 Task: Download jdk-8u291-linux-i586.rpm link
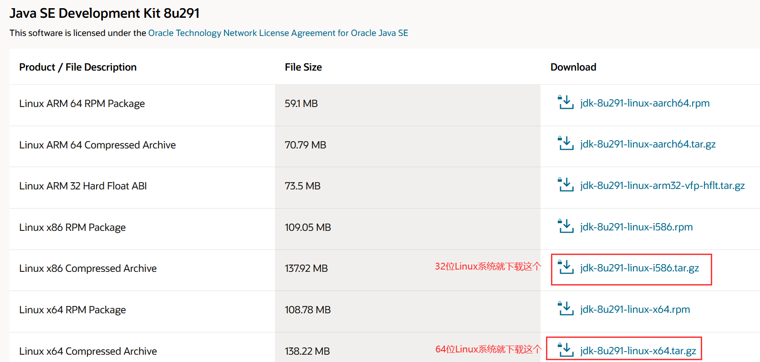(x=637, y=227)
